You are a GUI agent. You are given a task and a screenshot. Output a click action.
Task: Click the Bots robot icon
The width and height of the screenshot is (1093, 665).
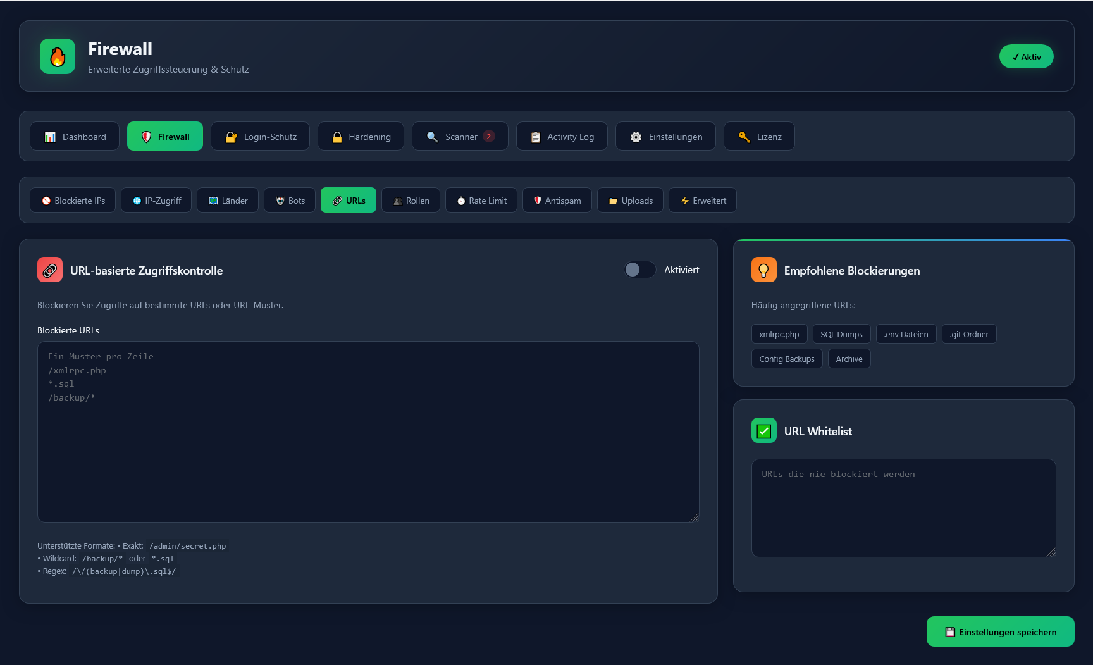(x=279, y=200)
